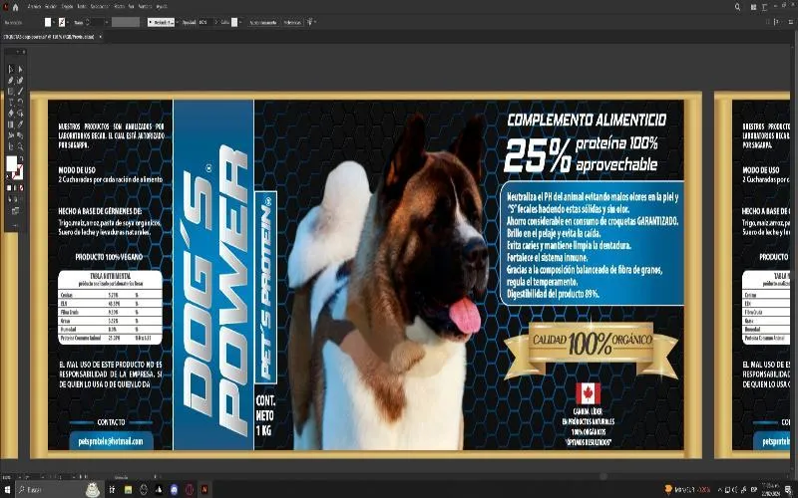798x498 pixels.
Task: Open the Arrange Documents icon
Action: pos(754,7)
